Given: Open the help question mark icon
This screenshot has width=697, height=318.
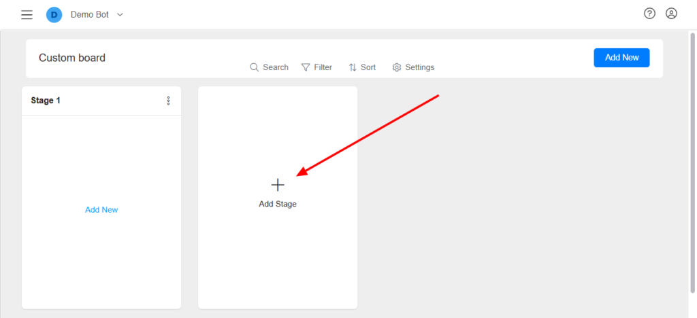Looking at the screenshot, I should coord(649,14).
